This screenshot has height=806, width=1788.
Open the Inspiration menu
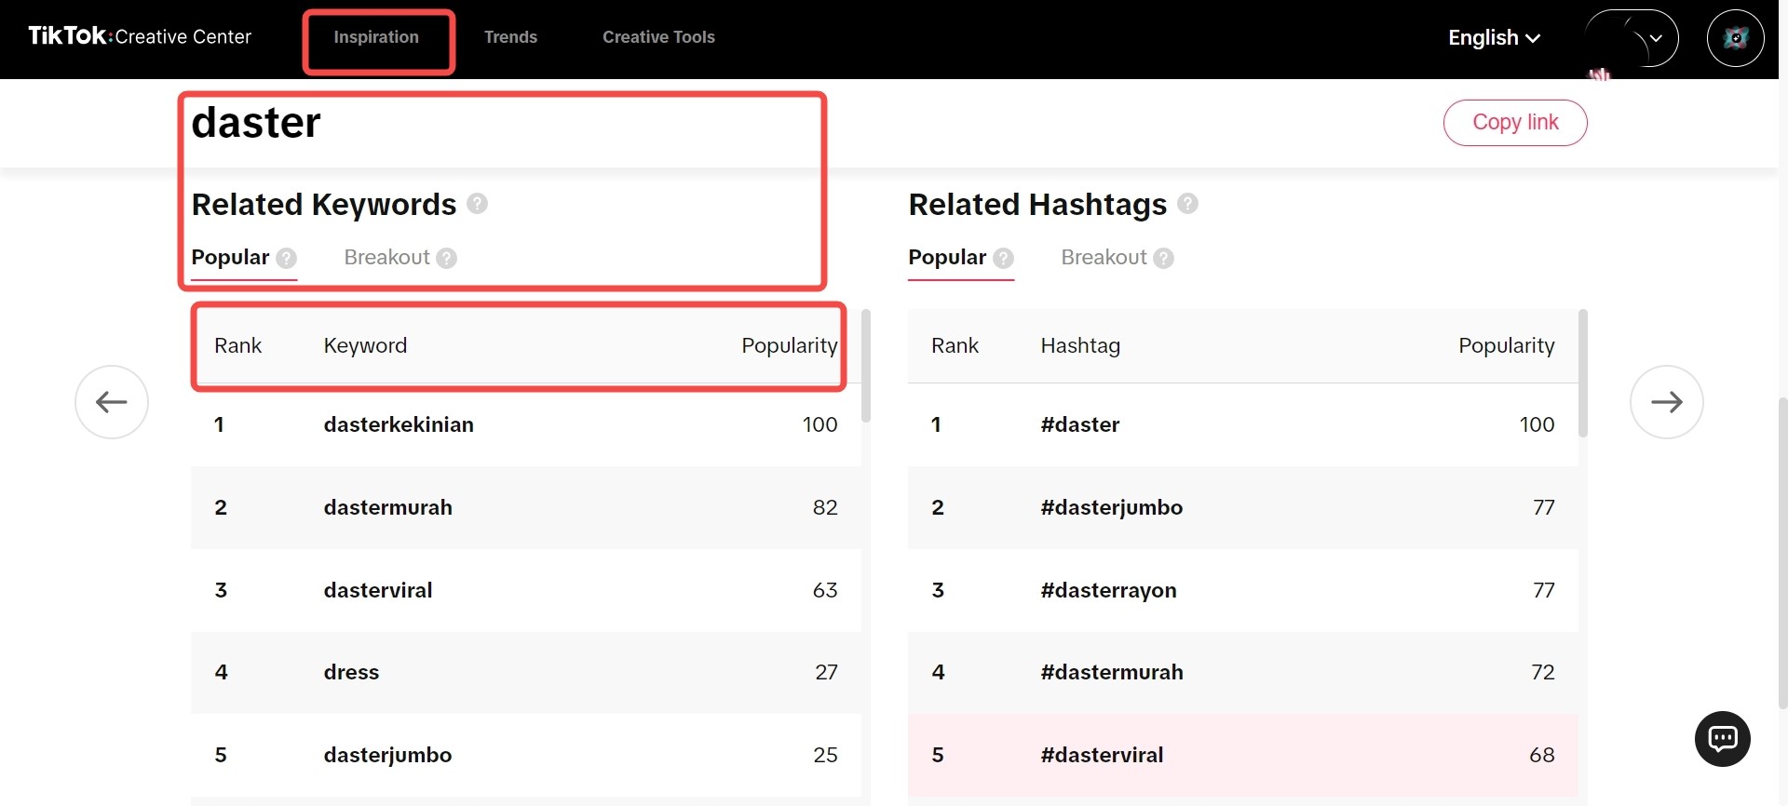pos(376,37)
